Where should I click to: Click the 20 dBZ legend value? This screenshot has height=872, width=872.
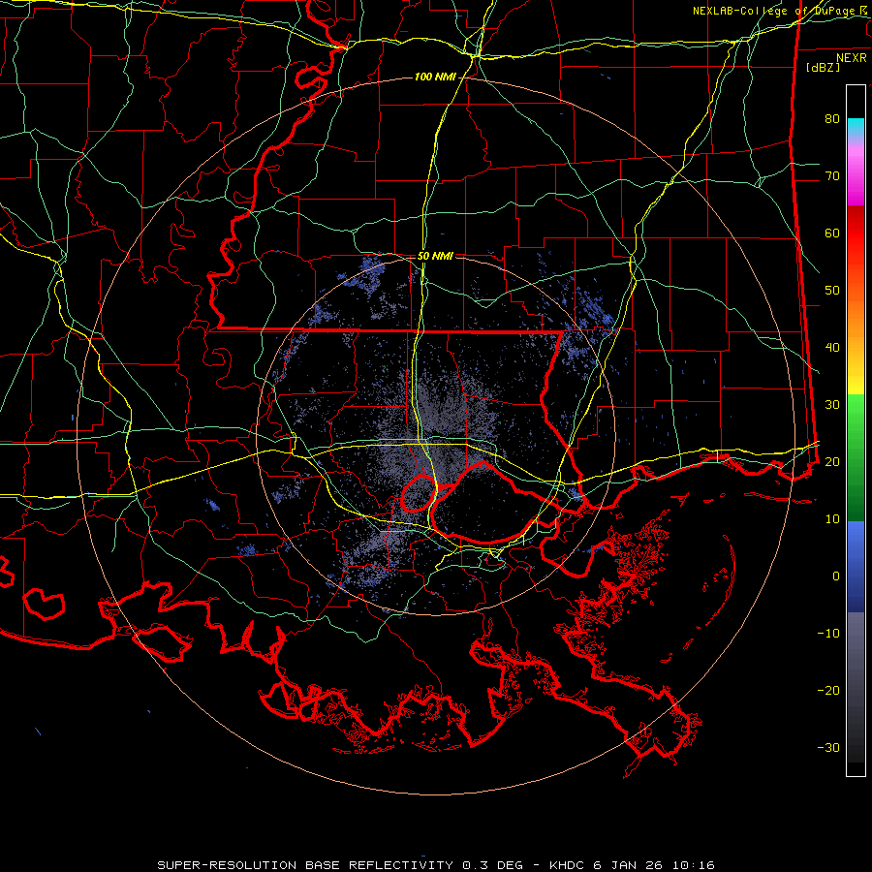[832, 461]
